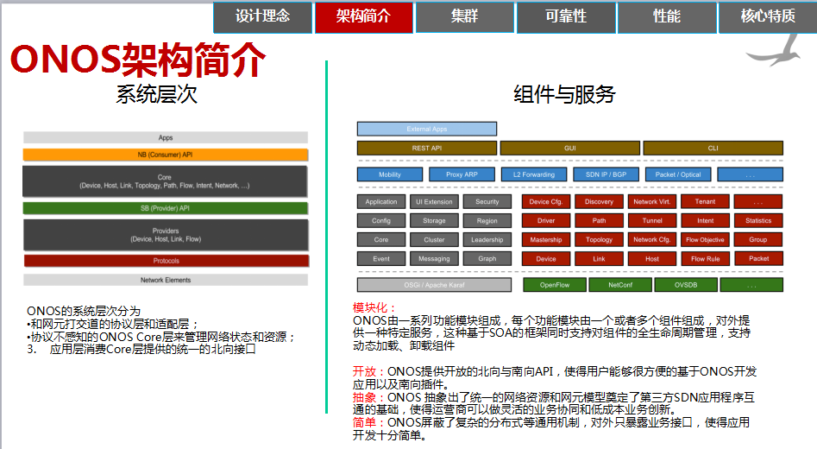Select the Proxy ARP box

(x=462, y=174)
